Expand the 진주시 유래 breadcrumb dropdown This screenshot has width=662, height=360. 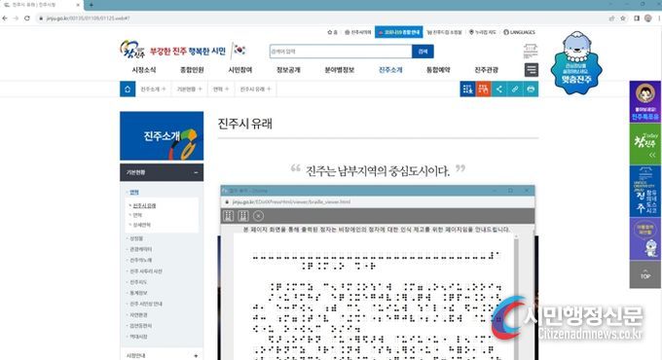(255, 90)
